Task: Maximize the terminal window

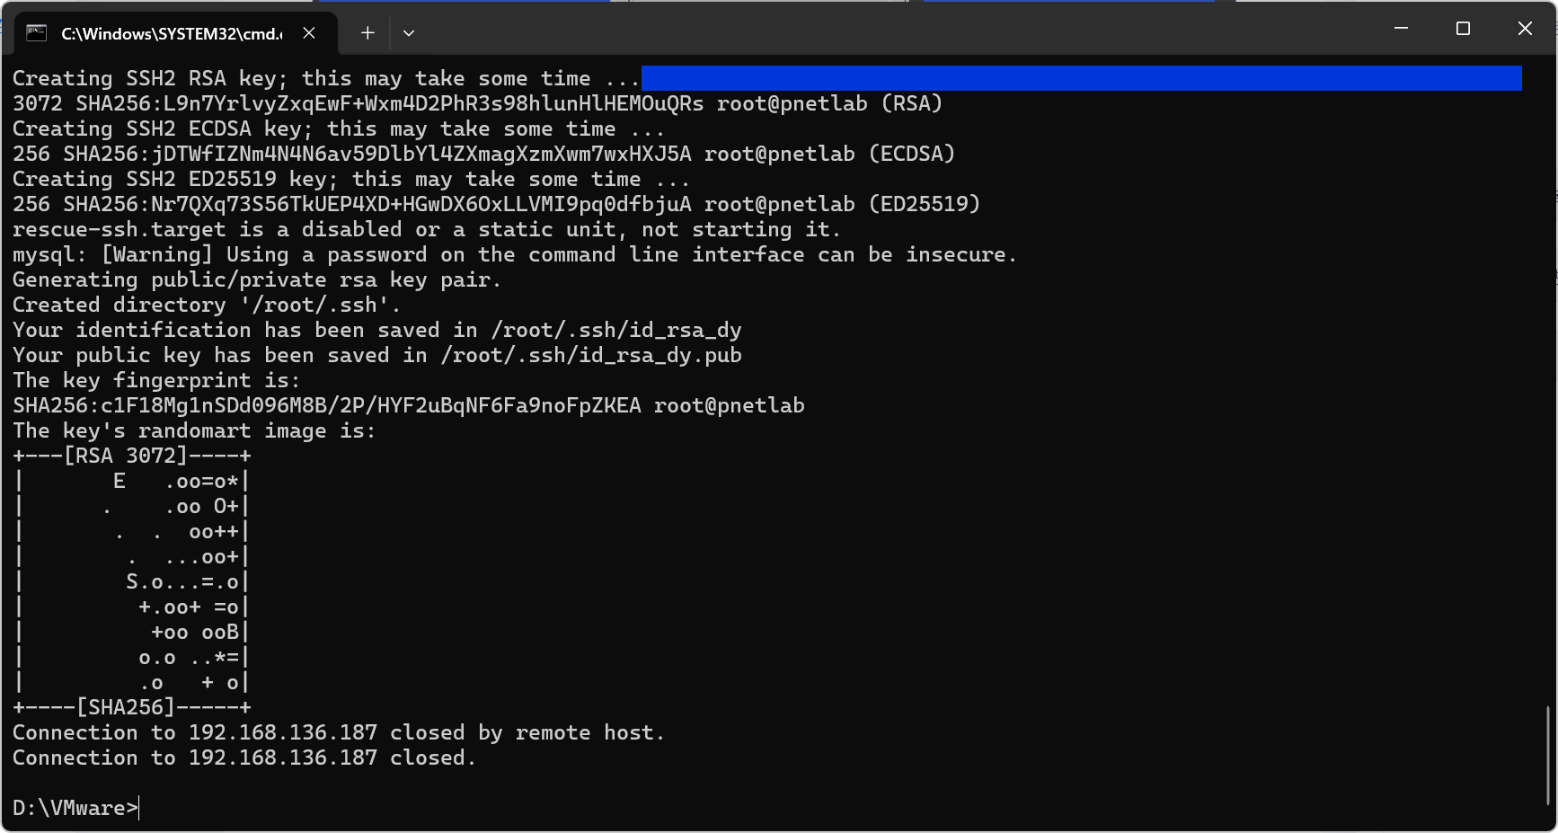Action: click(1463, 29)
